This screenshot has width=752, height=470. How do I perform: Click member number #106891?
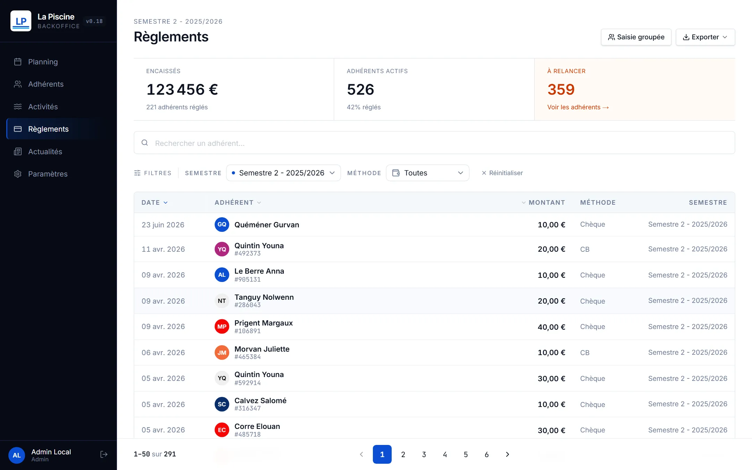[248, 331]
